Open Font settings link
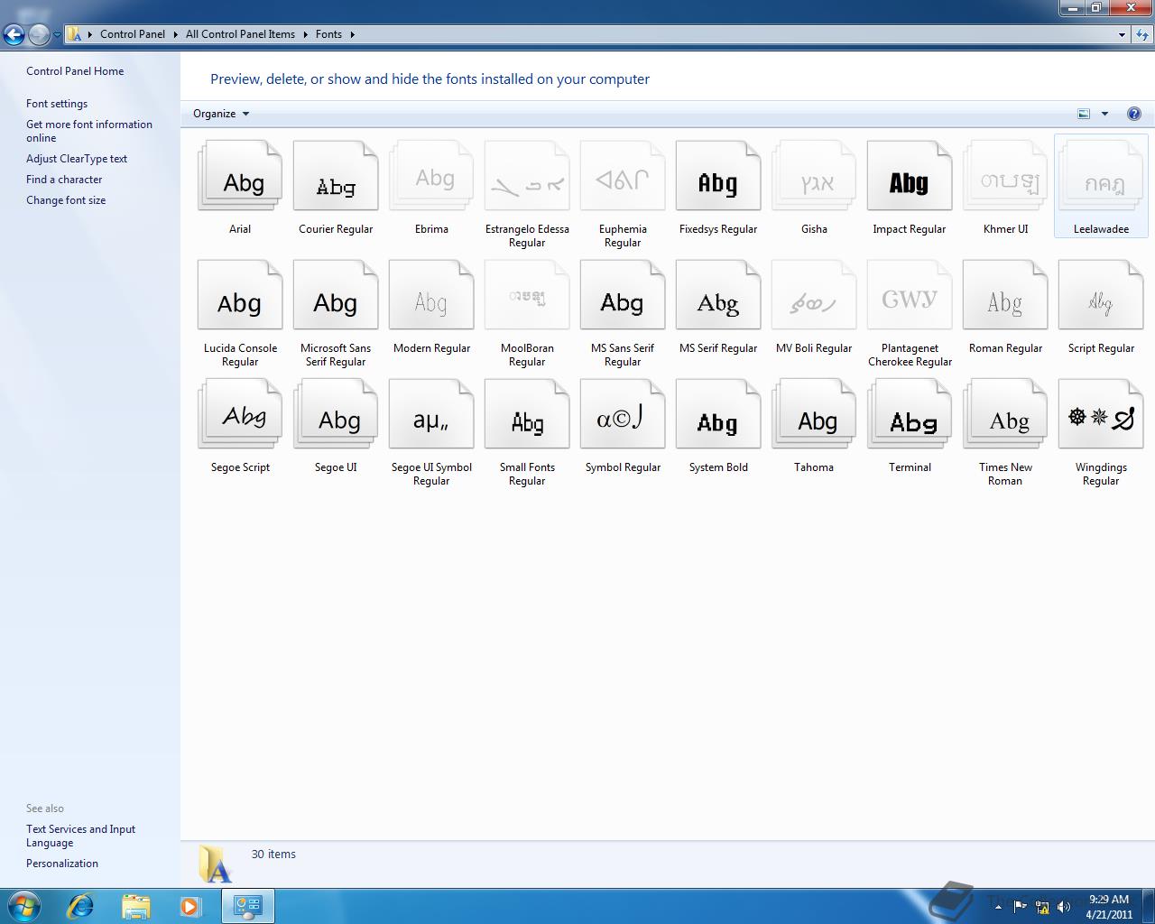Screen dimensions: 1155x924 coord(57,104)
